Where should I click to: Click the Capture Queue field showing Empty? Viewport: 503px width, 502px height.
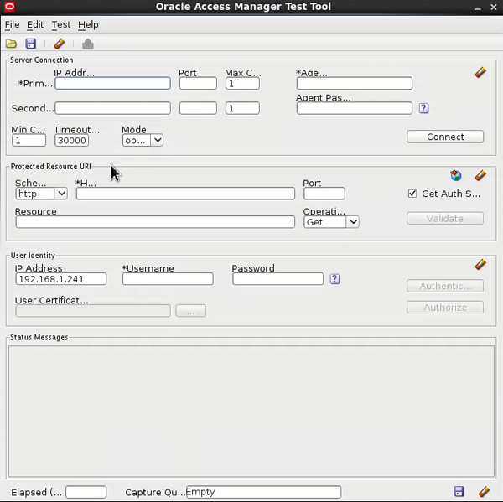(263, 492)
